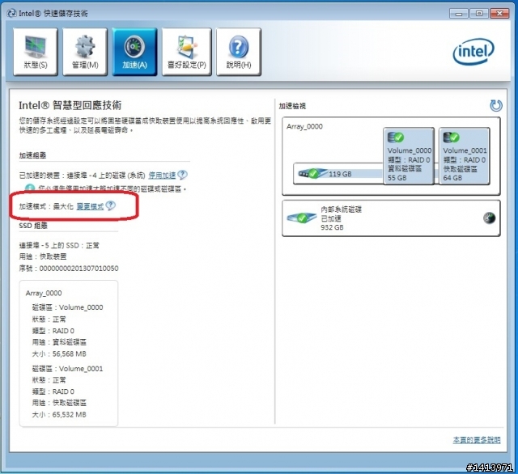Screen dimensions: 518x474
Task: Click the 932 GB internal system disk icon
Action: (302, 218)
